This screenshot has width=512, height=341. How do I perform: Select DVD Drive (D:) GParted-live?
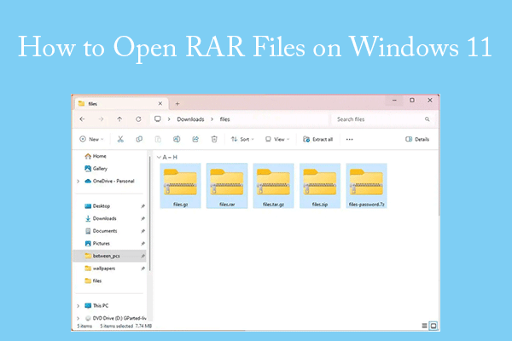[x=115, y=318]
